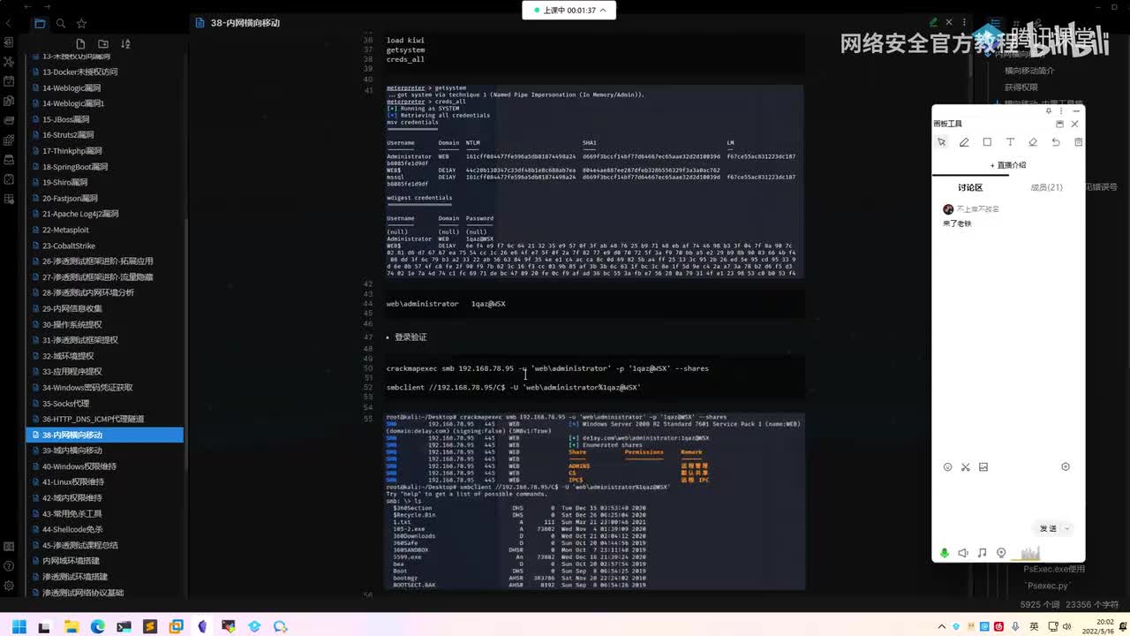Select the text tool in drawing tools
This screenshot has height=636, width=1130.
point(1010,142)
